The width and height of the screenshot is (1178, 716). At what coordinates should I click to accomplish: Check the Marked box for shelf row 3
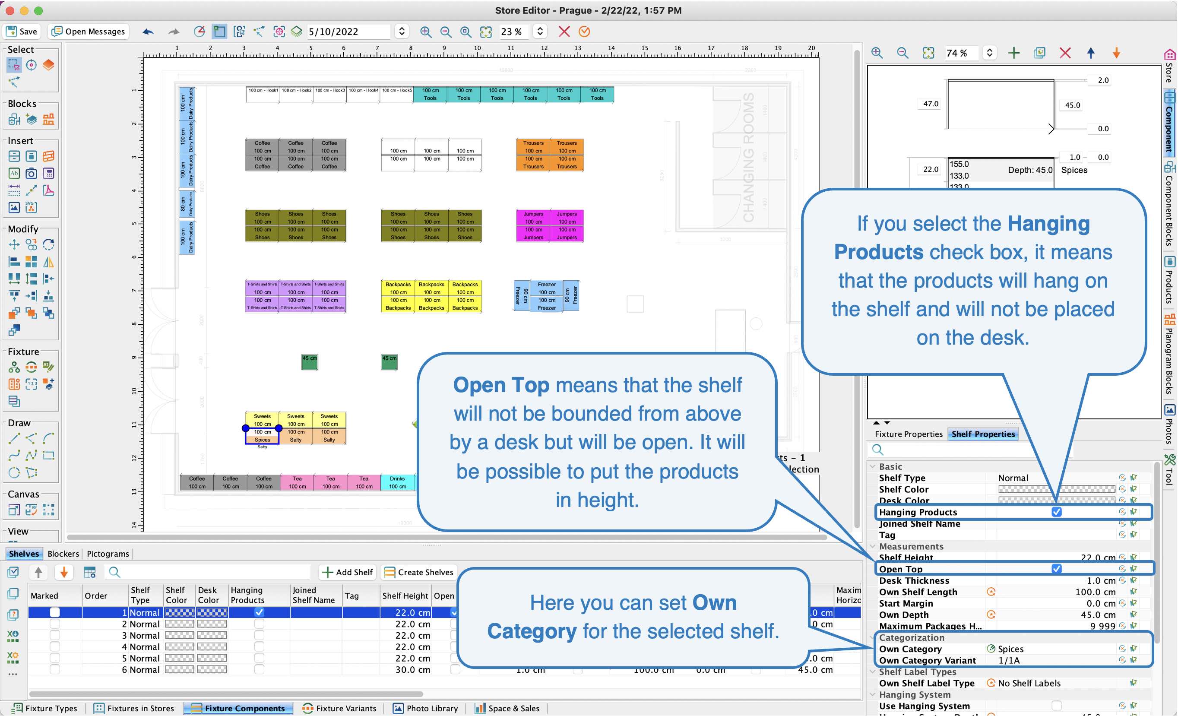pos(55,635)
